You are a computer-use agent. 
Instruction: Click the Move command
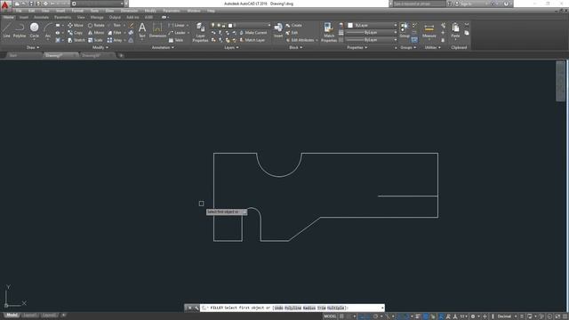click(75, 26)
